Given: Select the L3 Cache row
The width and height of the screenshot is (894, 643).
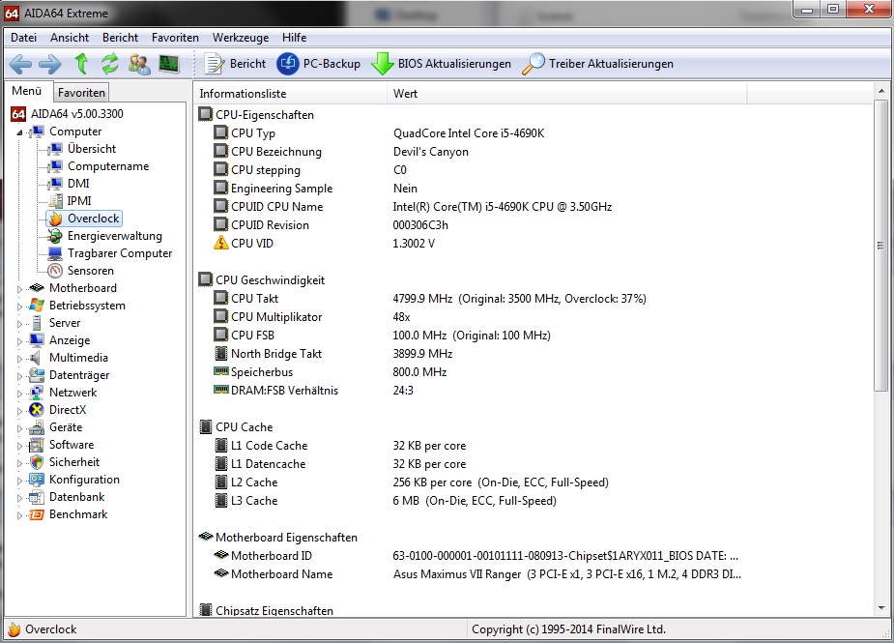Looking at the screenshot, I should click(385, 500).
